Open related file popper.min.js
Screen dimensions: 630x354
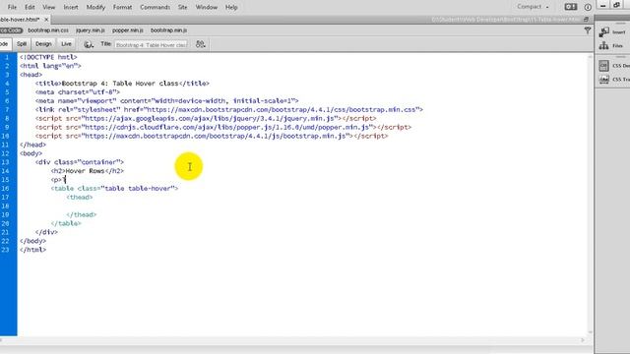(x=128, y=30)
